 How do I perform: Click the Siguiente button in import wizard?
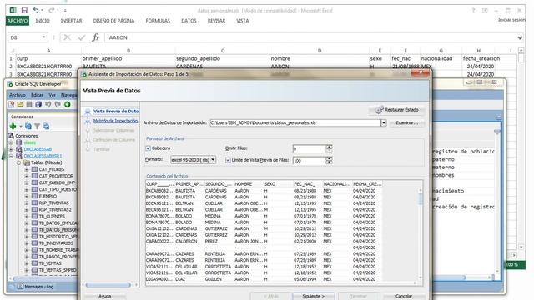[x=314, y=296]
